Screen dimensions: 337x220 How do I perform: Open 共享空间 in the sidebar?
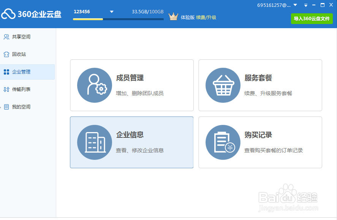[x=27, y=37]
